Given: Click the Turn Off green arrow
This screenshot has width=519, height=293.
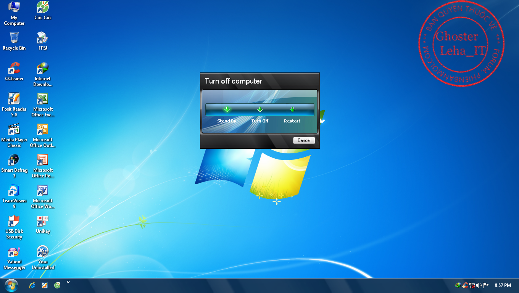Looking at the screenshot, I should click(x=260, y=110).
